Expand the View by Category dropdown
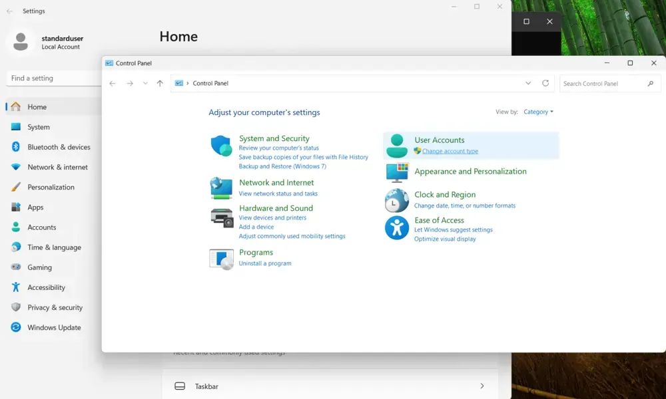The image size is (666, 399). coord(538,112)
